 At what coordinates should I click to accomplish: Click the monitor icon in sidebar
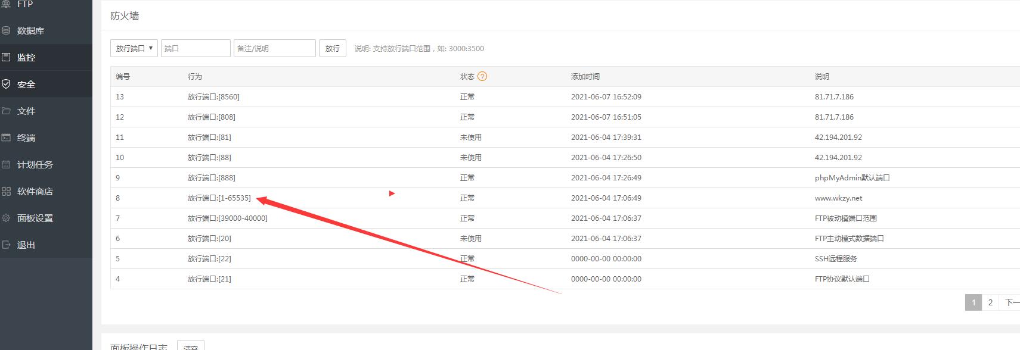(6, 57)
